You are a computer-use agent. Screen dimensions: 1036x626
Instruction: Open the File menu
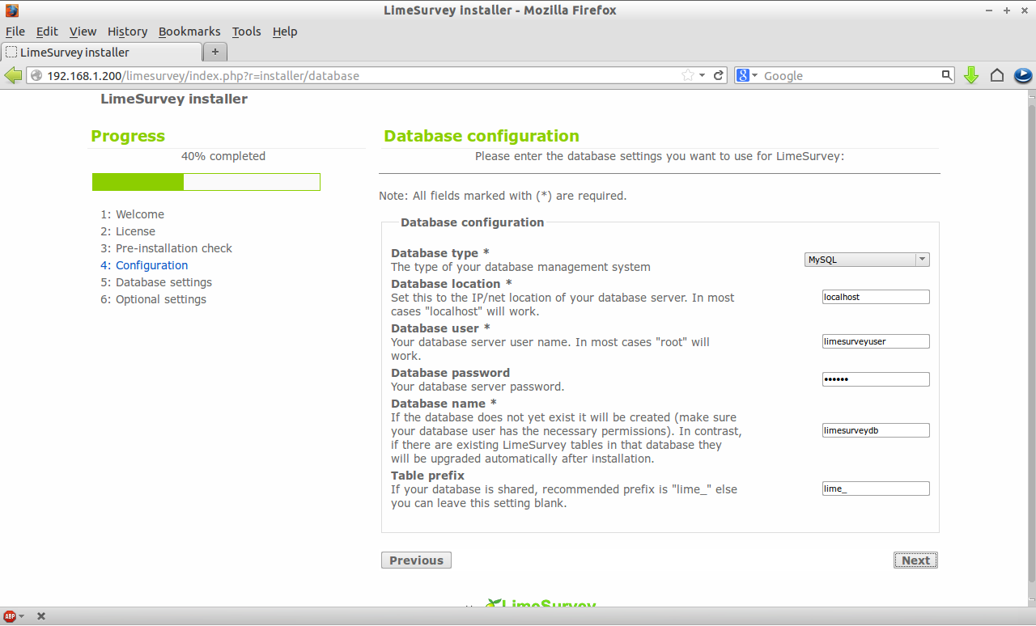click(15, 32)
